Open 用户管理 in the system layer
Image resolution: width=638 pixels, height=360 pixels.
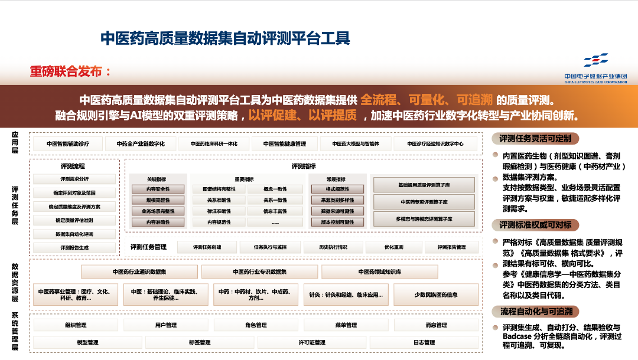click(x=165, y=325)
